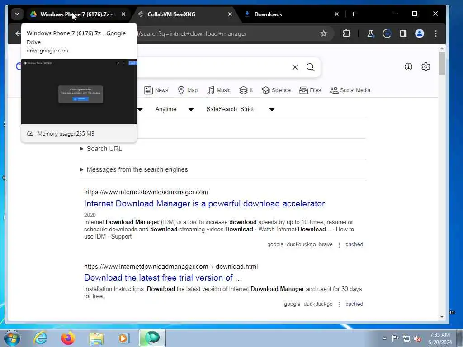Open the tab search dropdown arrow

(x=17, y=14)
